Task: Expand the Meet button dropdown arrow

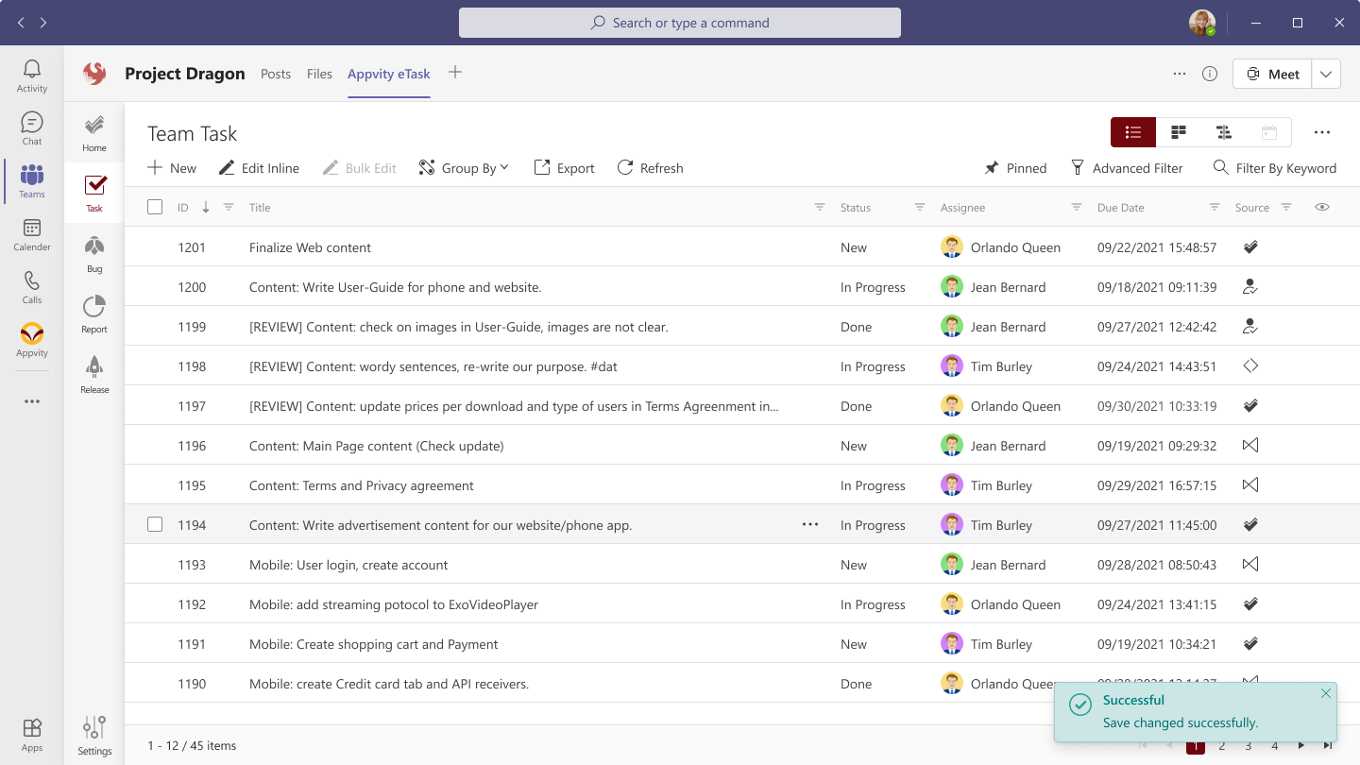Action: pyautogui.click(x=1326, y=73)
